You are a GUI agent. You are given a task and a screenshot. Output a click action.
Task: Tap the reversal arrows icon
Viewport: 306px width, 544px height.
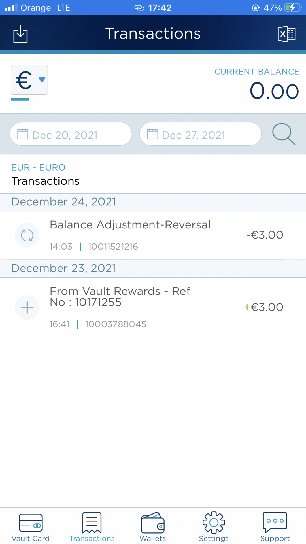pos(27,235)
